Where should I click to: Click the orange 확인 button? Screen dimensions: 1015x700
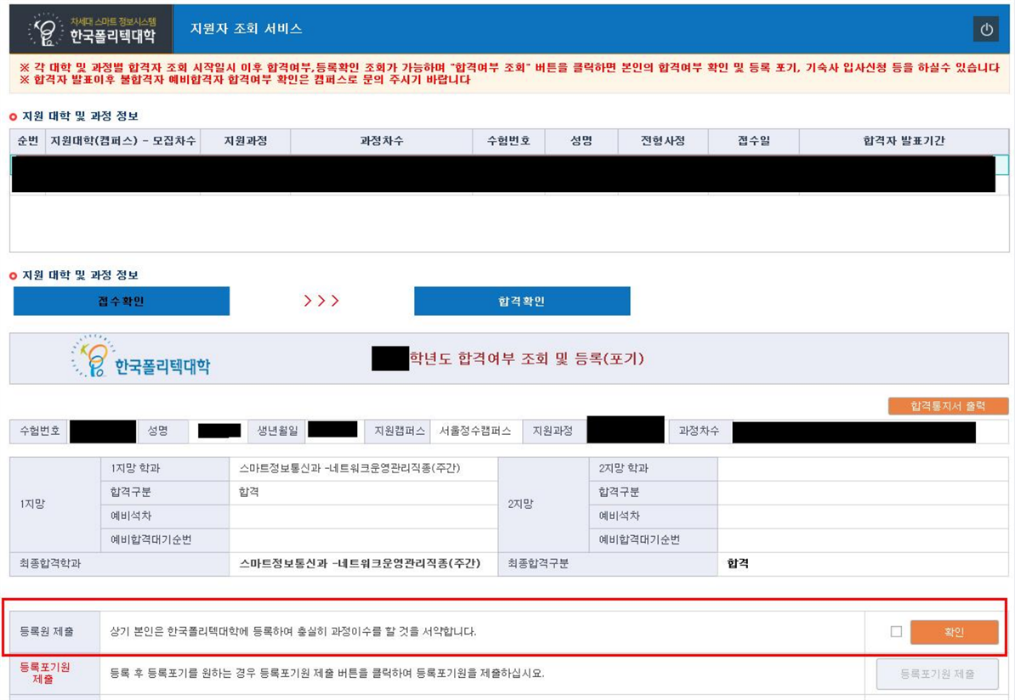point(954,632)
